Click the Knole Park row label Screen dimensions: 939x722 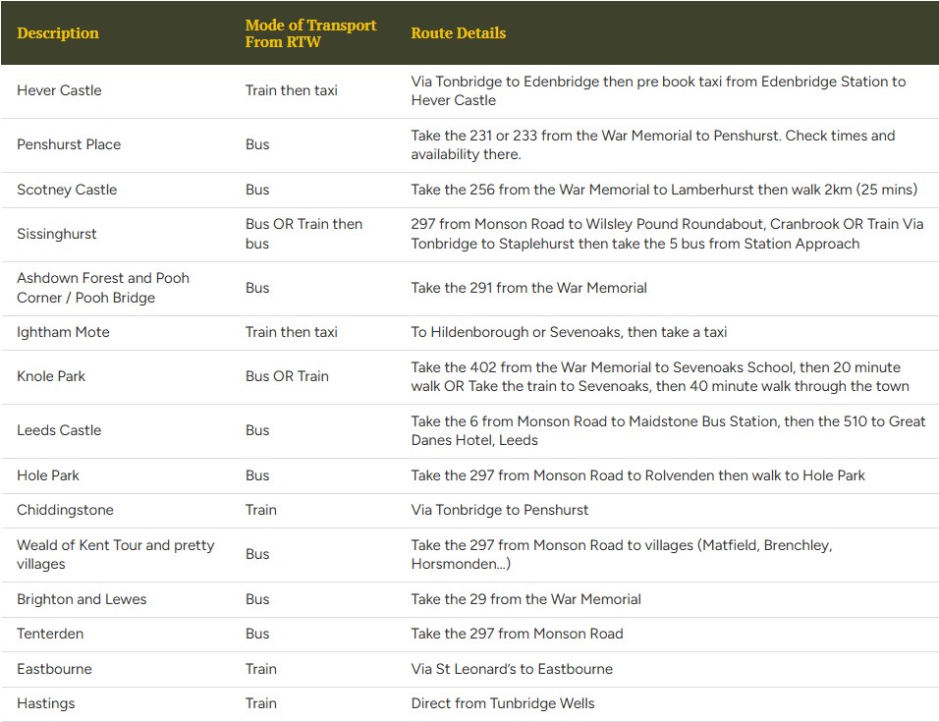point(50,376)
